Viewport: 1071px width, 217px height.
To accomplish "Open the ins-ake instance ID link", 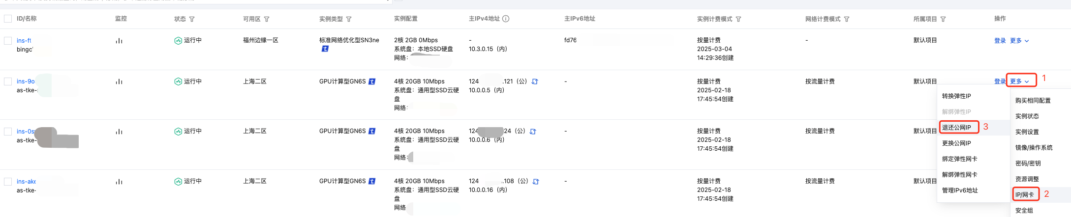I will (x=26, y=182).
